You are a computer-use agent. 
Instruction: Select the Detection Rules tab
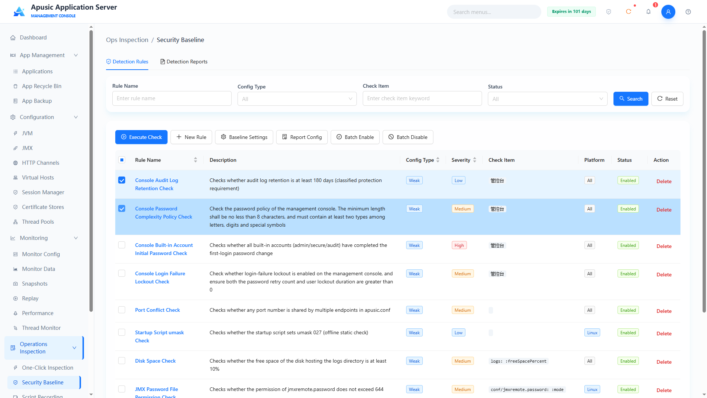[x=127, y=62]
